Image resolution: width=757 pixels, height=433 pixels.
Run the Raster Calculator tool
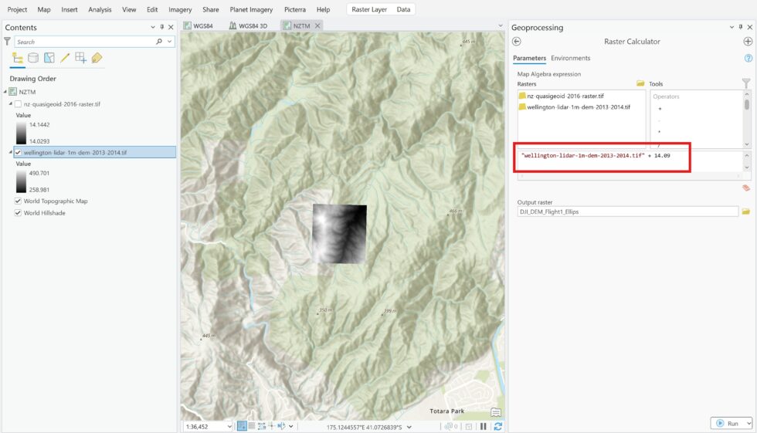(x=728, y=424)
